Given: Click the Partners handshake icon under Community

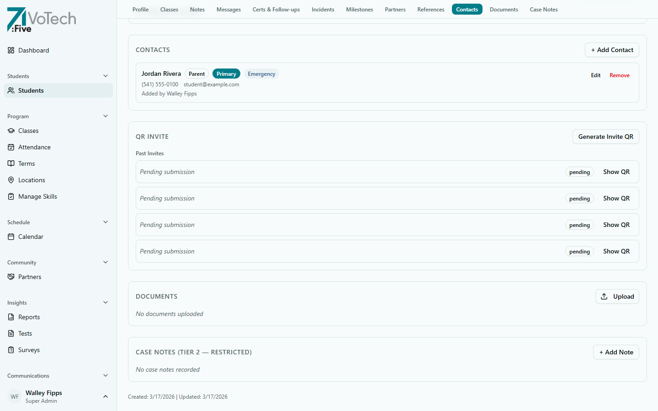Looking at the screenshot, I should click(x=11, y=277).
